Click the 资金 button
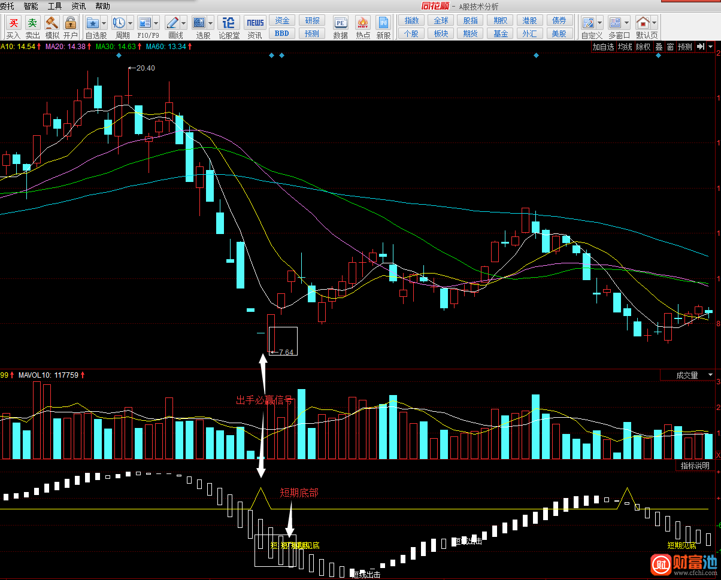Screen dimensions: 721x580 [282, 20]
